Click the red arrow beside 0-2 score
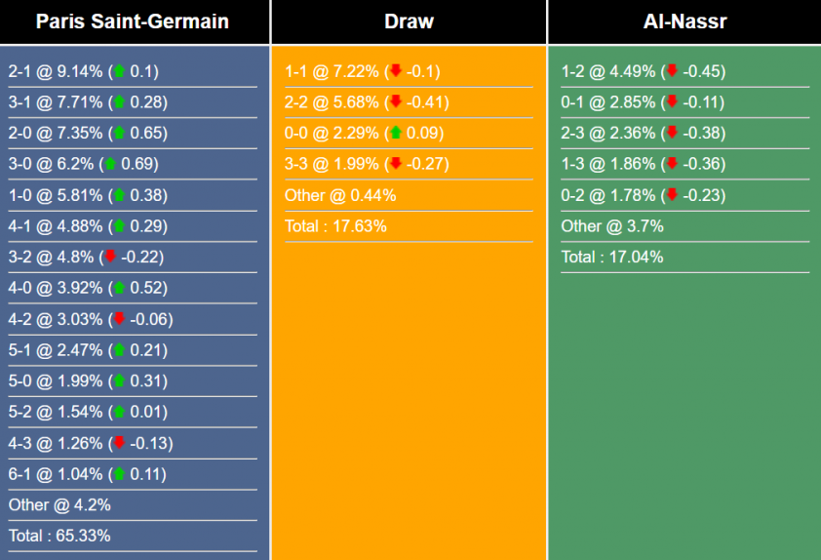 (x=672, y=195)
